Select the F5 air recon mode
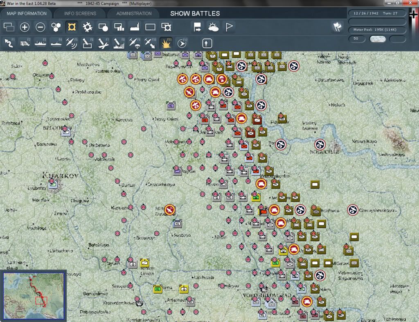Viewport: 419px width, 322px height. [x=72, y=43]
